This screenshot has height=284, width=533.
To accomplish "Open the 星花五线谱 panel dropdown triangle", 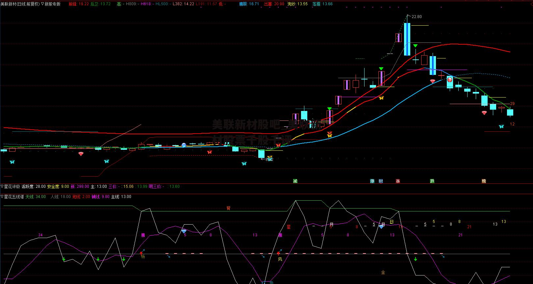I will coord(2,197).
